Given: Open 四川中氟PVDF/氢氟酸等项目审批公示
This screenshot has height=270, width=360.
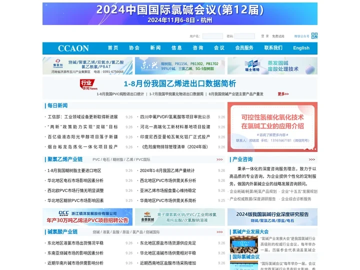Looking at the screenshot, I should click(175, 117).
